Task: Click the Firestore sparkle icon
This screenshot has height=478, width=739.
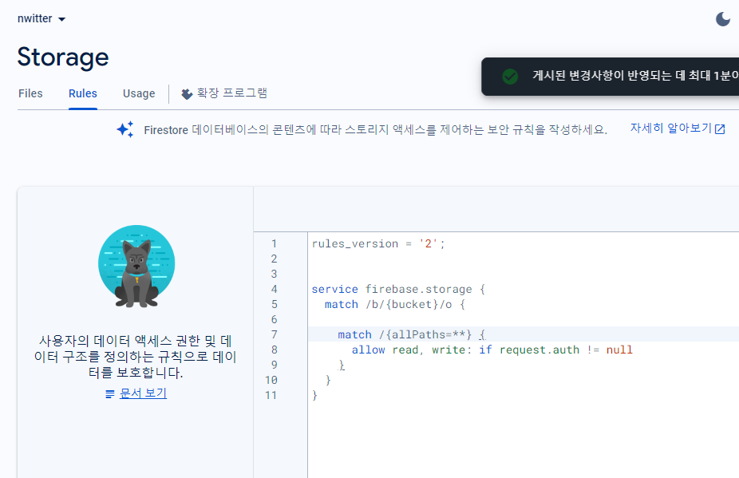Action: [x=125, y=129]
